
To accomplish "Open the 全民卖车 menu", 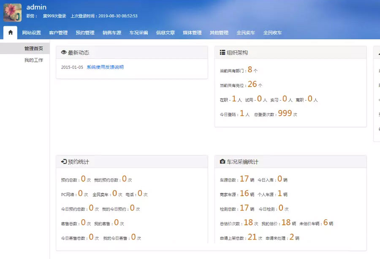I will [x=246, y=33].
